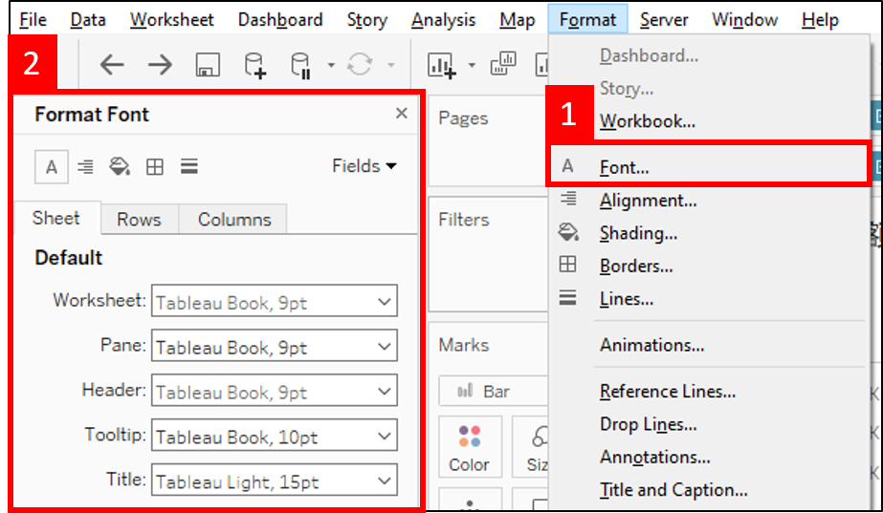Click the Color button on Marks card
The image size is (883, 513).
[x=469, y=448]
